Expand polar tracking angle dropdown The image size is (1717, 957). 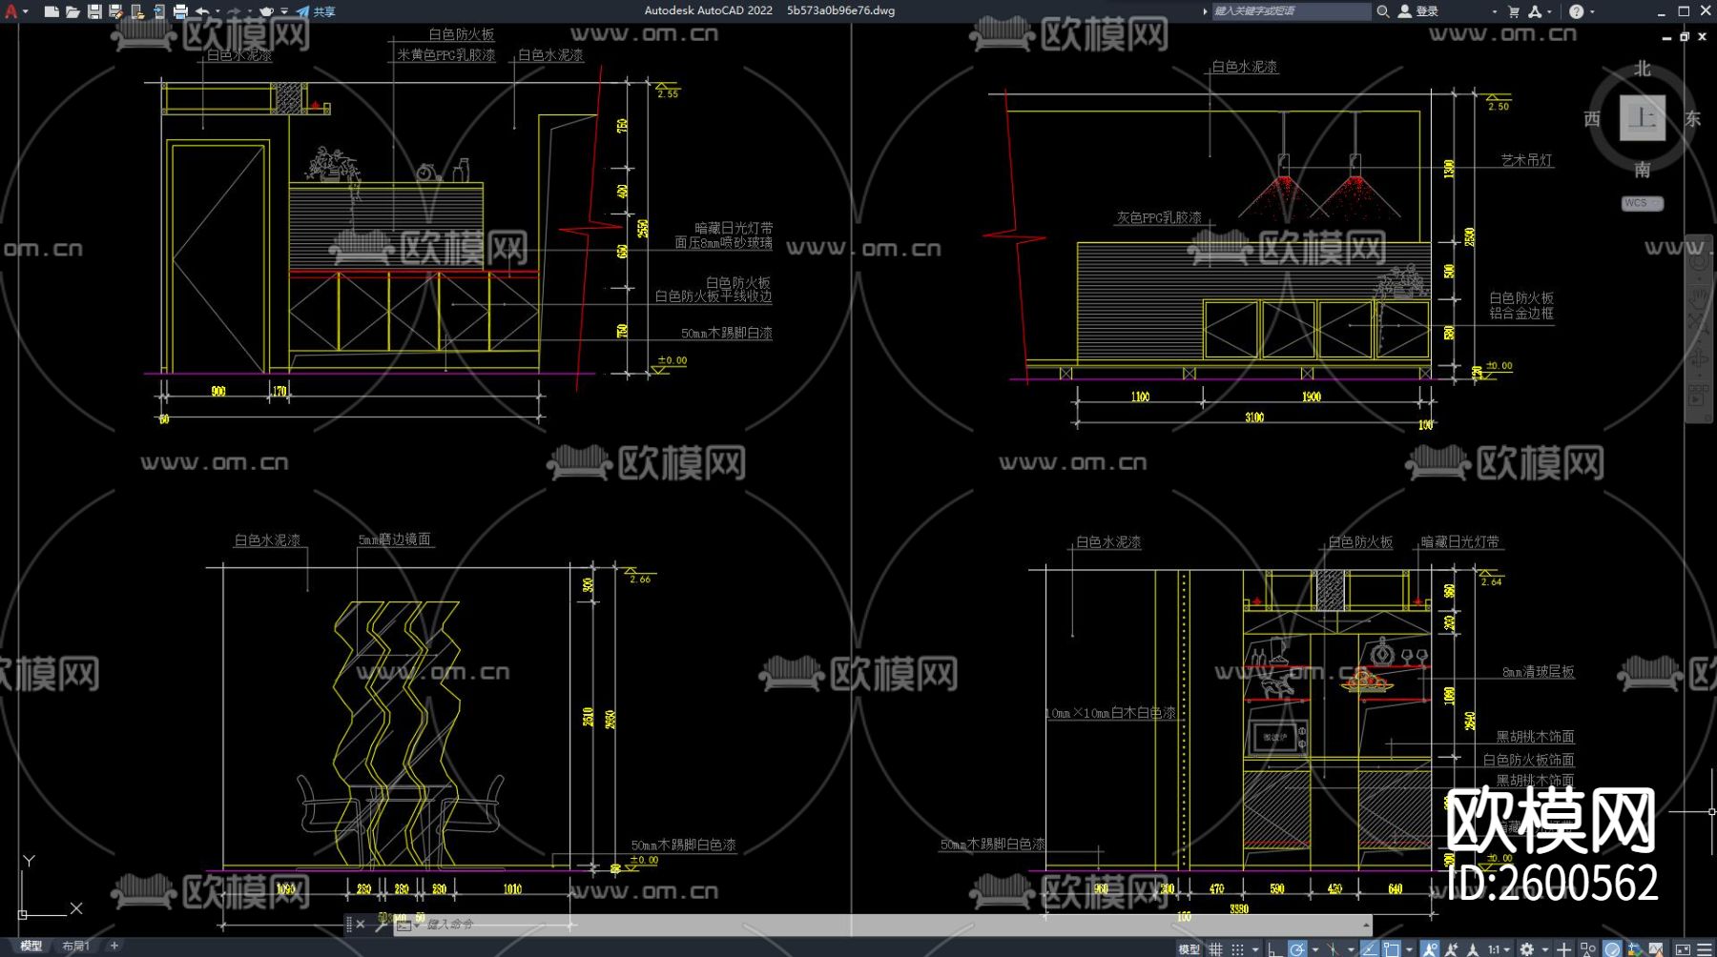coord(1314,949)
